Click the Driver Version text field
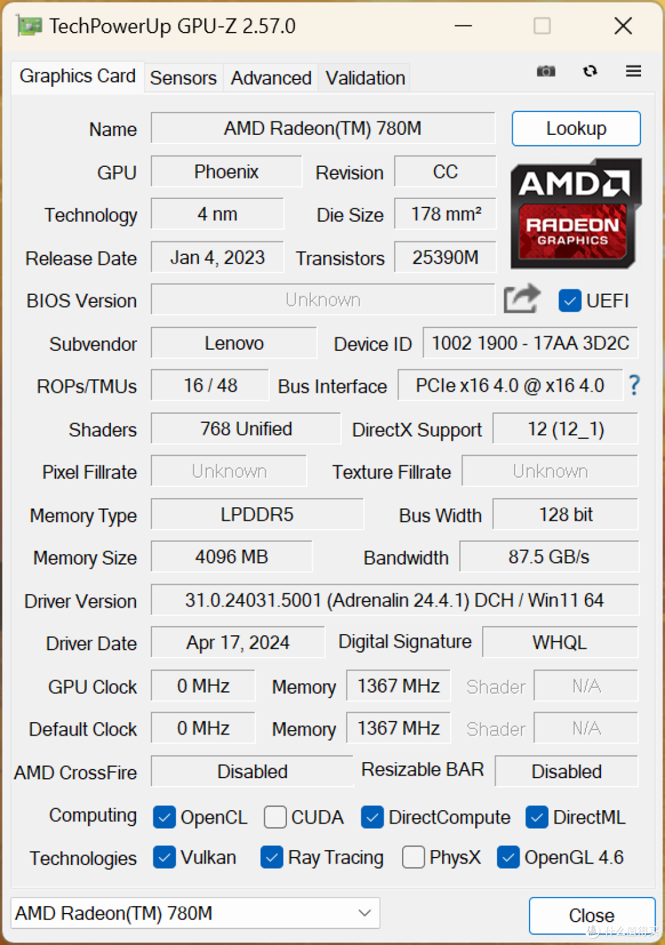 (394, 600)
